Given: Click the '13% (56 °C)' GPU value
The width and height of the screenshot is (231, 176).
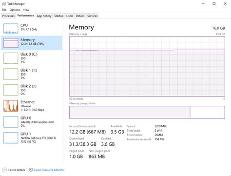Looking at the screenshot, I should [x=28, y=142].
